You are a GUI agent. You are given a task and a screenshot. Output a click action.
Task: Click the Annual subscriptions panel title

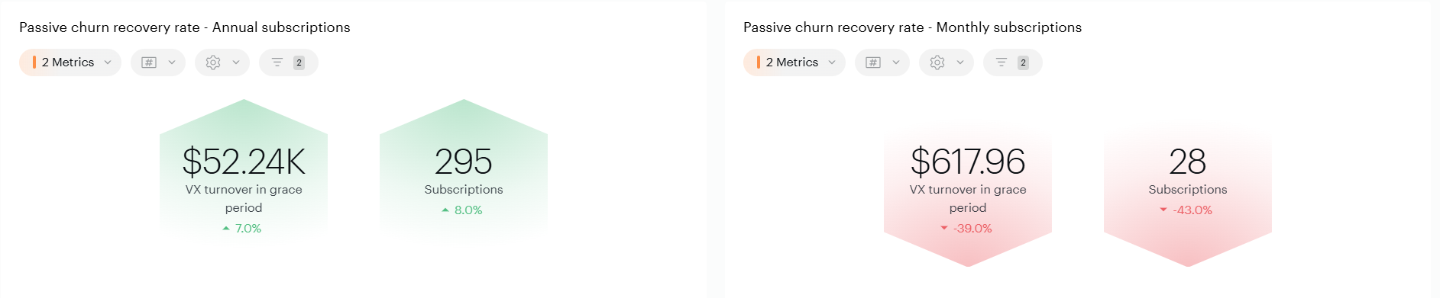185,27
